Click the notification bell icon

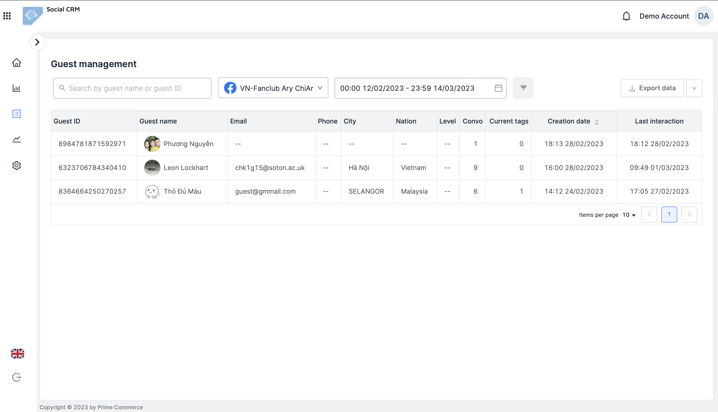pyautogui.click(x=626, y=16)
